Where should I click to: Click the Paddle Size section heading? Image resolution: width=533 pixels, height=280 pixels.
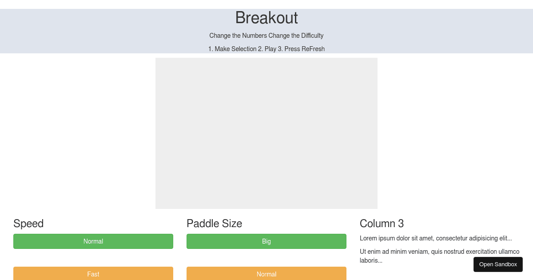215,224
